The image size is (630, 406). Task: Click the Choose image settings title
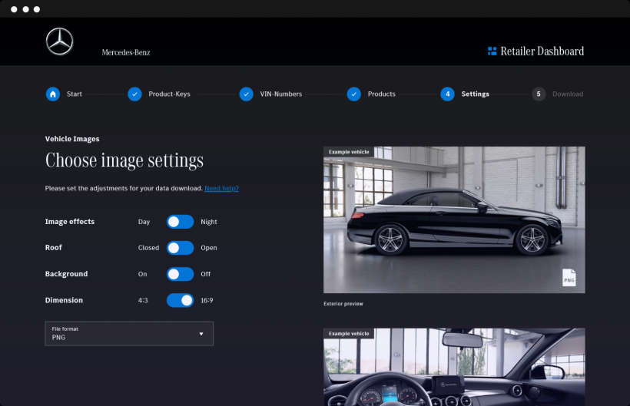coord(124,161)
